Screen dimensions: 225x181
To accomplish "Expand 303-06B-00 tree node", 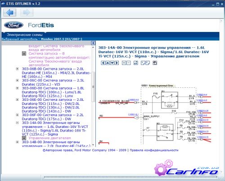I will 17,69.
